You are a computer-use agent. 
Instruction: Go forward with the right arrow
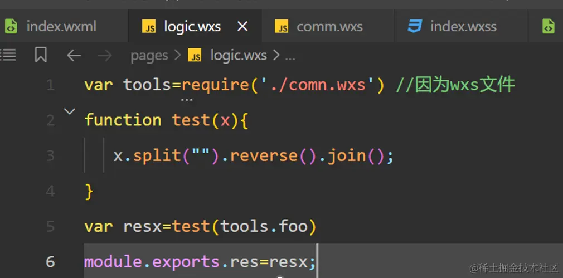(x=105, y=56)
